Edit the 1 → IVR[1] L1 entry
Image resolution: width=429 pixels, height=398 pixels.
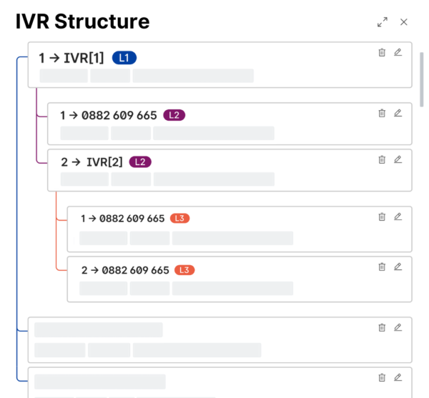coord(398,52)
